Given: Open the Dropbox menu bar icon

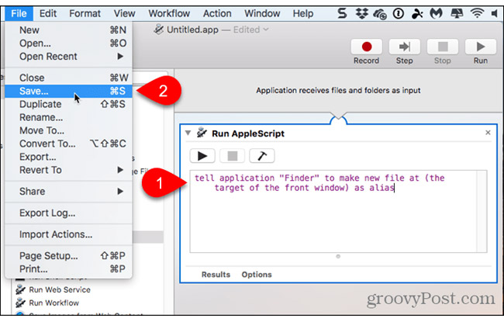Looking at the screenshot, I should (363, 13).
